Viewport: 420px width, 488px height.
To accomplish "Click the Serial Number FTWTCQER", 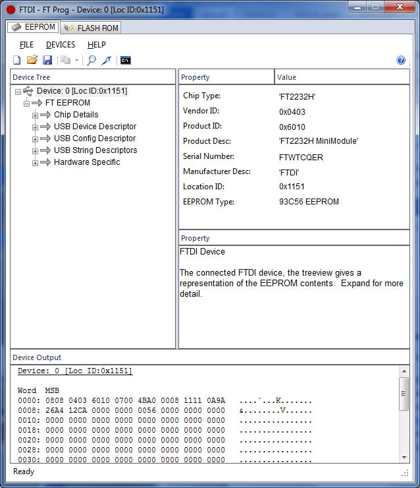I will pos(301,158).
